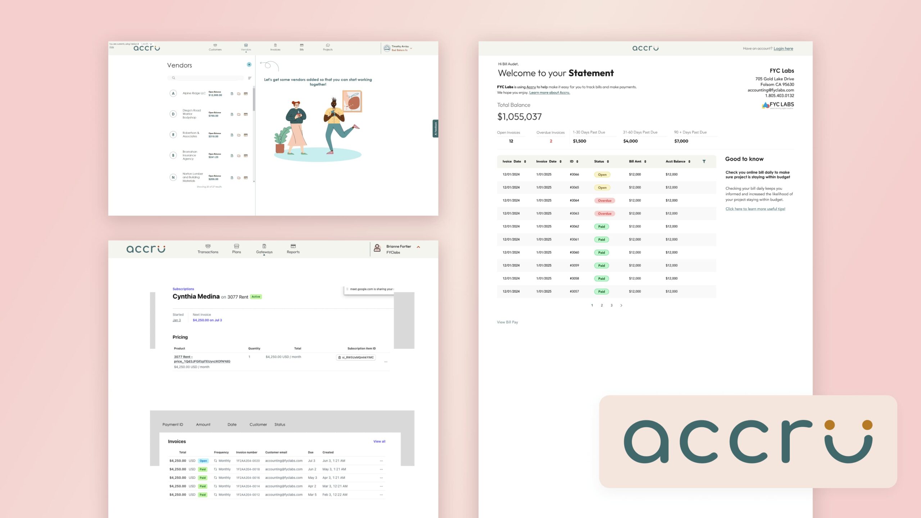Viewport: 921px width, 518px height.
Task: Open the card icon for Robertson & Associates
Action: pyautogui.click(x=246, y=135)
